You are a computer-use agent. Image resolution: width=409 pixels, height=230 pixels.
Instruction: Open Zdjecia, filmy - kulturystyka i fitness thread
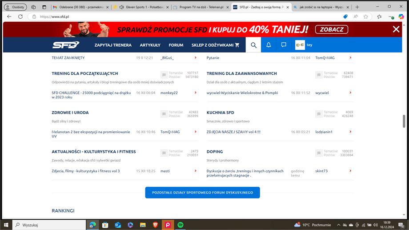point(85,171)
